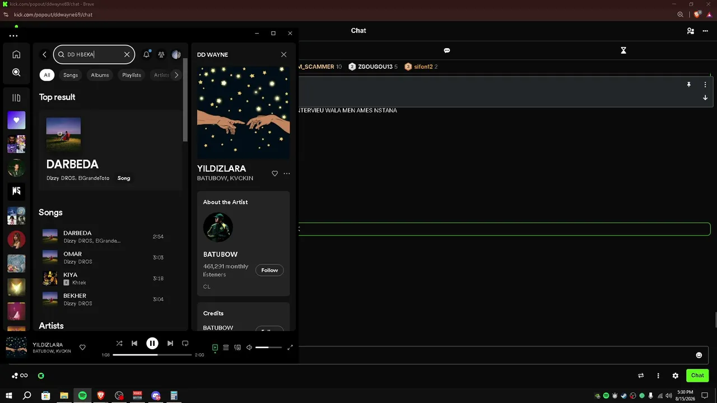
Task: Filter search results by Songs
Action: [71, 75]
